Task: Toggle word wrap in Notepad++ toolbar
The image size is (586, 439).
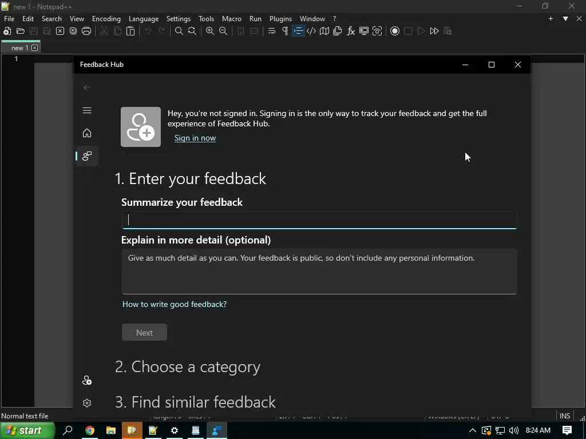Action: click(x=272, y=31)
